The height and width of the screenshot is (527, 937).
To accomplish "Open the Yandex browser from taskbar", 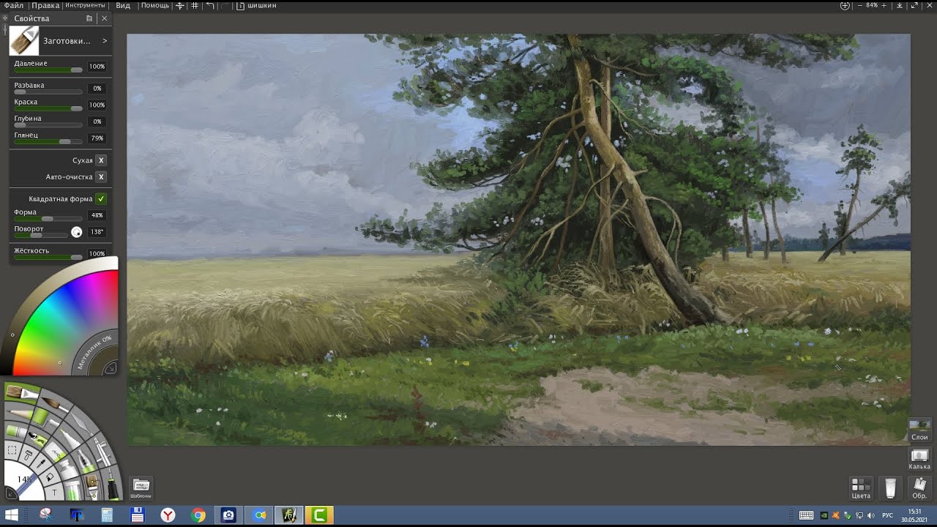I will tap(168, 515).
